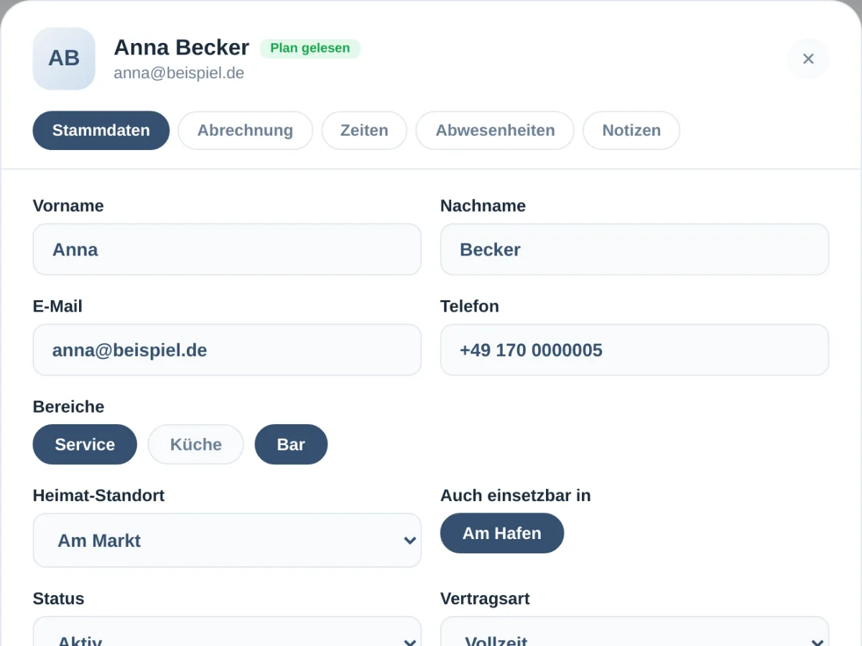The height and width of the screenshot is (646, 862).
Task: Go to the Notizen tab
Action: click(631, 131)
